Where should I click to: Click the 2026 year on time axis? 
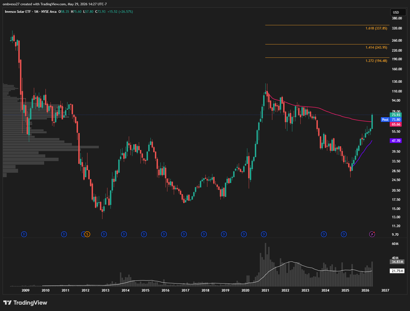[x=365, y=290]
